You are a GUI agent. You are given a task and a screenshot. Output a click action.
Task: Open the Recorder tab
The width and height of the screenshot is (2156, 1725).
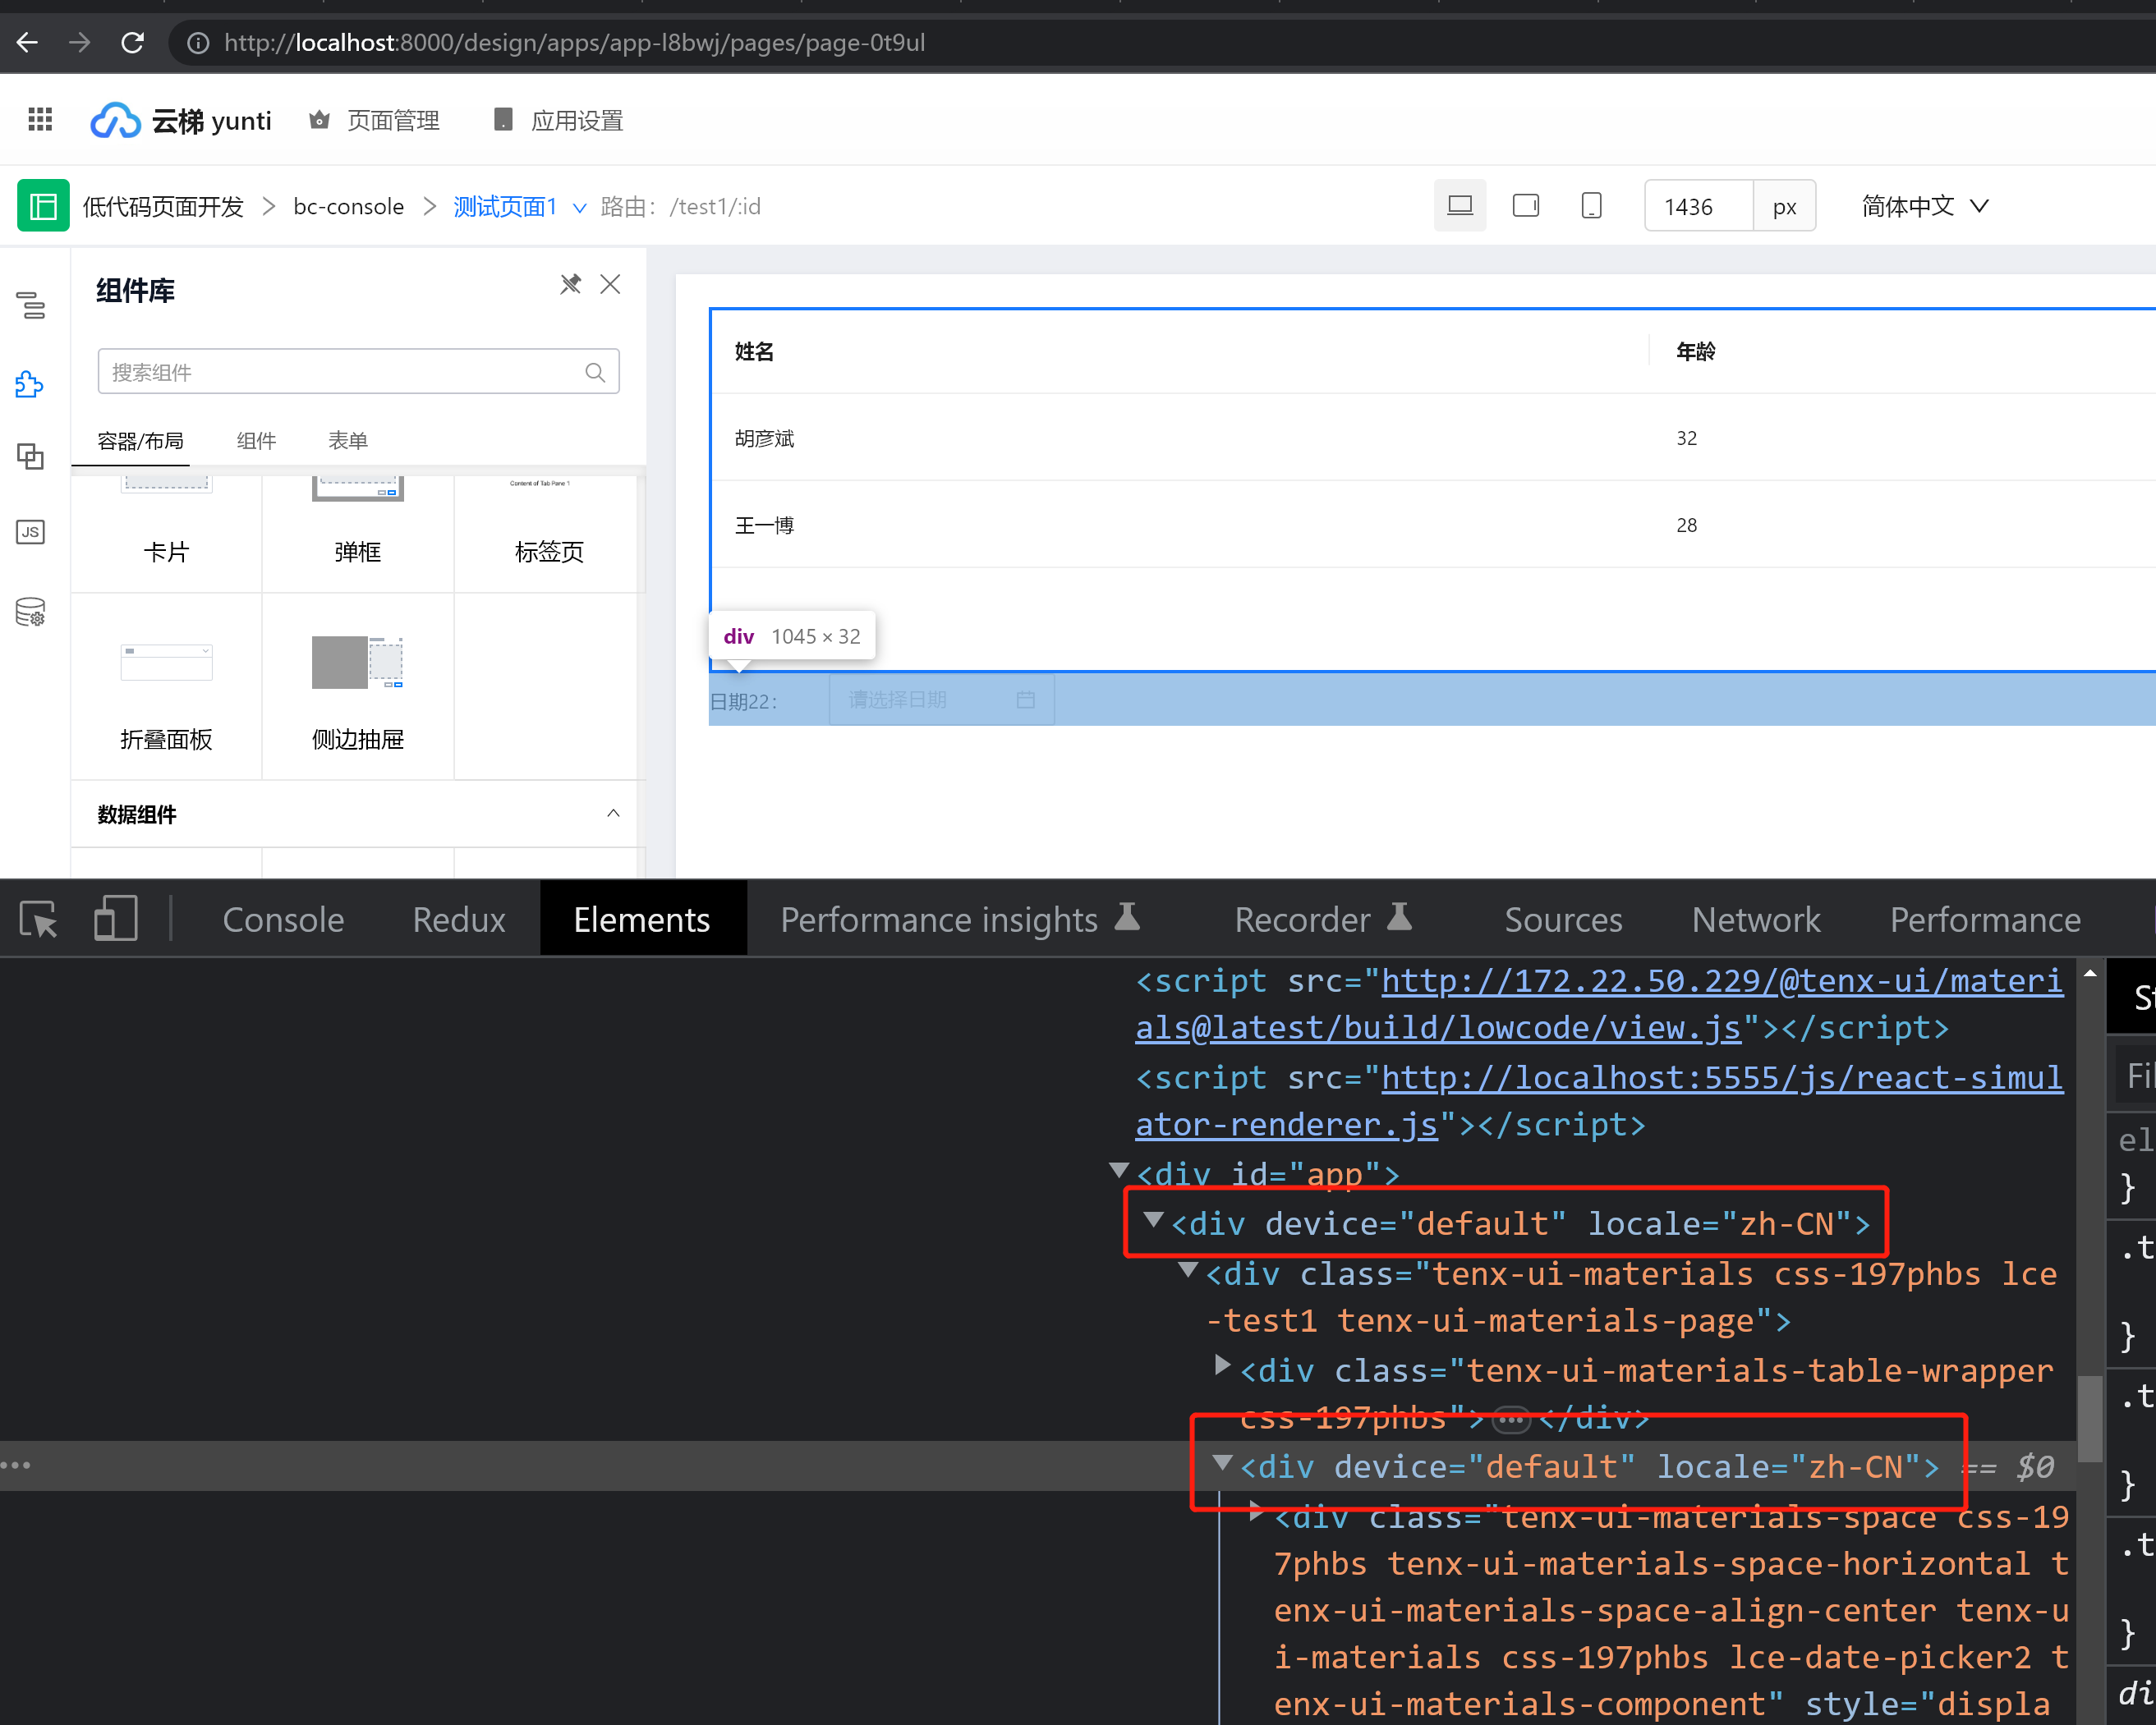(1322, 919)
